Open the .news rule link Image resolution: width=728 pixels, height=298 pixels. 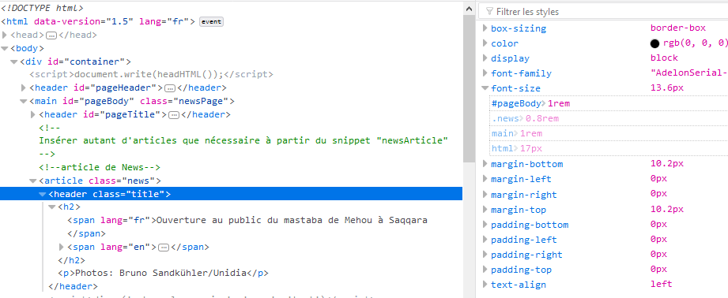coord(505,118)
